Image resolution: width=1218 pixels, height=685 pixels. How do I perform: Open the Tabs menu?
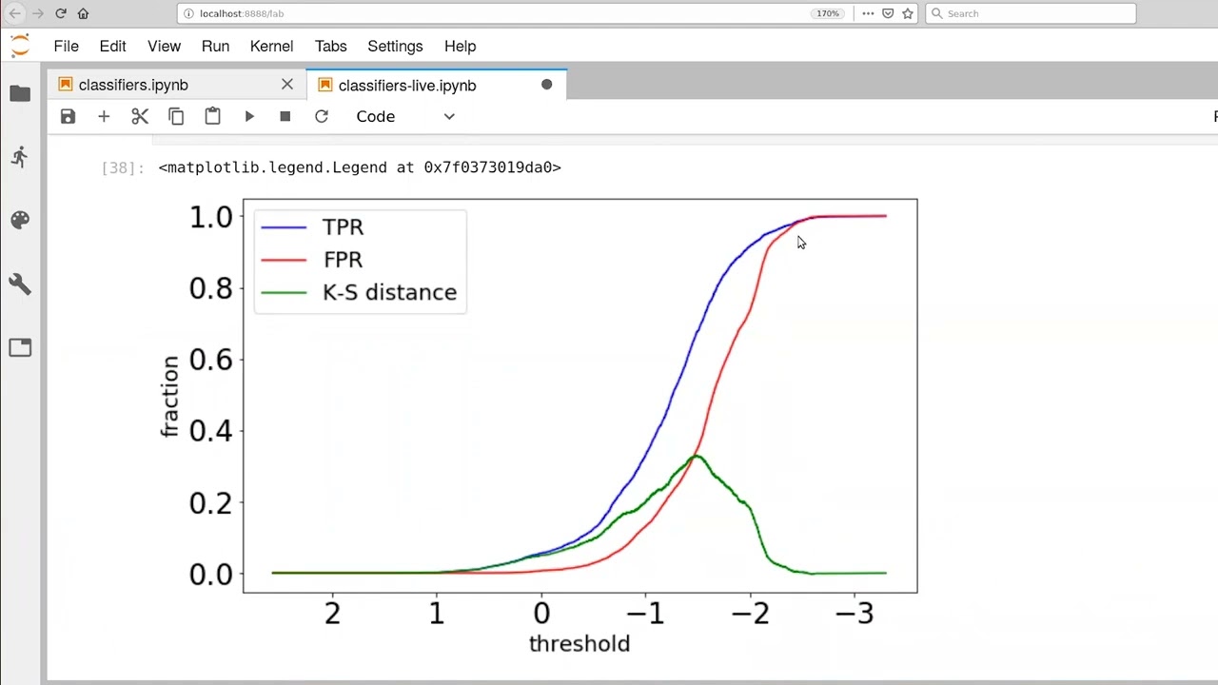[x=331, y=46]
